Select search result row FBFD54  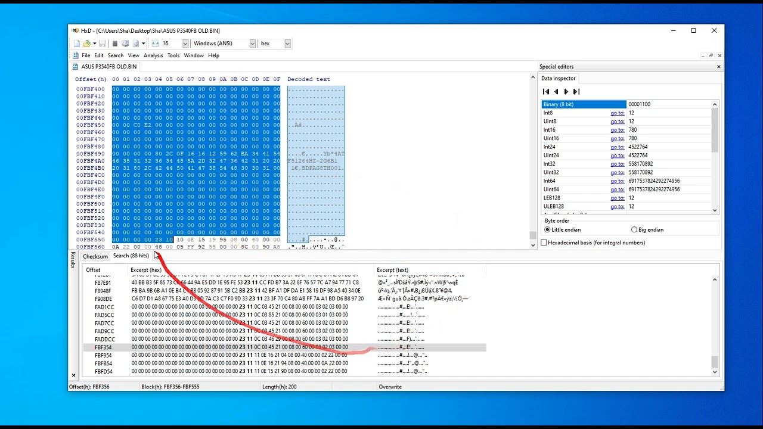coord(284,371)
